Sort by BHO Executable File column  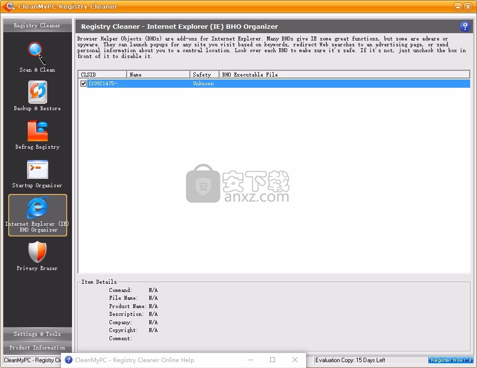(345, 75)
